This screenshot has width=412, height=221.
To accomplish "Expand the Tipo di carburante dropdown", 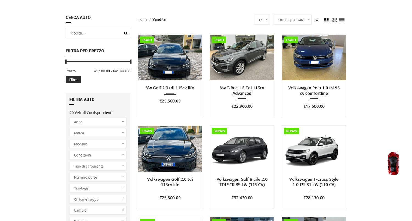I will point(98,166).
